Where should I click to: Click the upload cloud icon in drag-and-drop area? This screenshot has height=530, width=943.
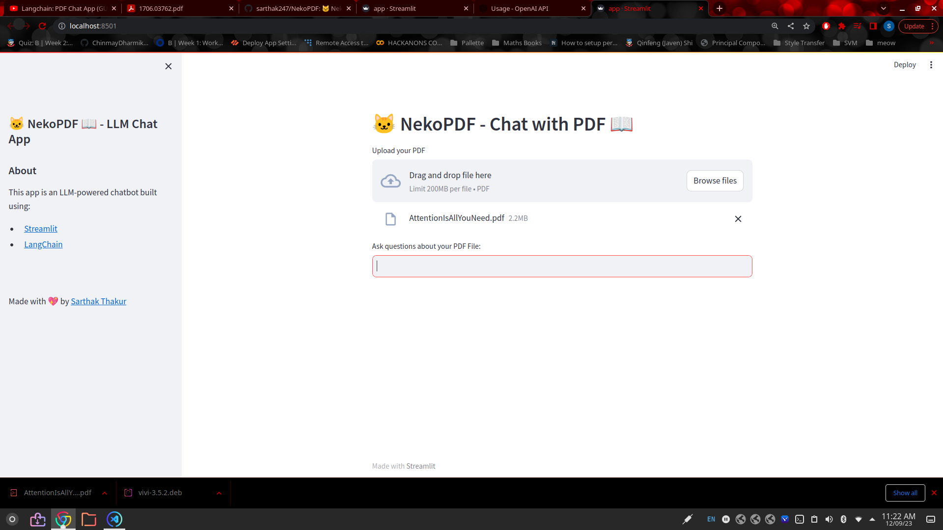point(391,181)
